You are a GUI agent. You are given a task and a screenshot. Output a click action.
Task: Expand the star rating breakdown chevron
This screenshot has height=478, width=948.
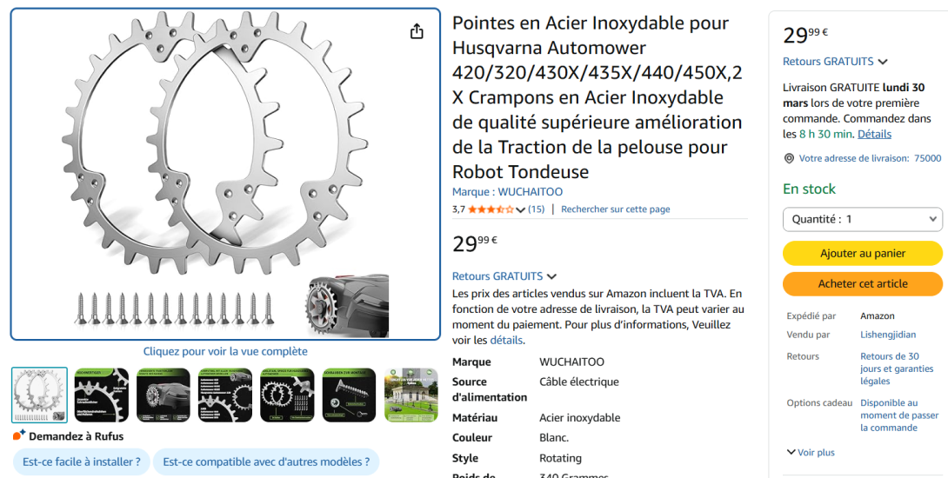click(521, 209)
